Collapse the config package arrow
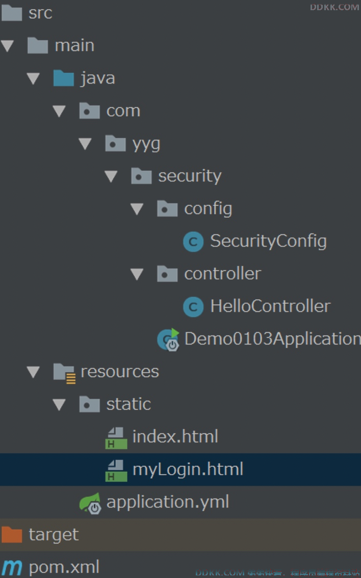The height and width of the screenshot is (578, 361). pos(137,209)
